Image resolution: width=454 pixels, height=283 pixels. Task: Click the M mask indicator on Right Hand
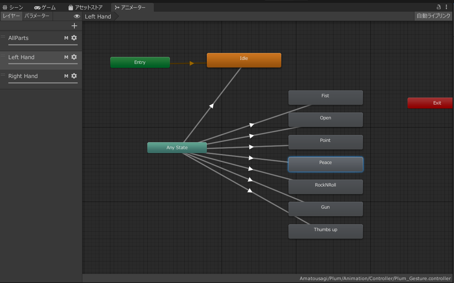point(66,76)
